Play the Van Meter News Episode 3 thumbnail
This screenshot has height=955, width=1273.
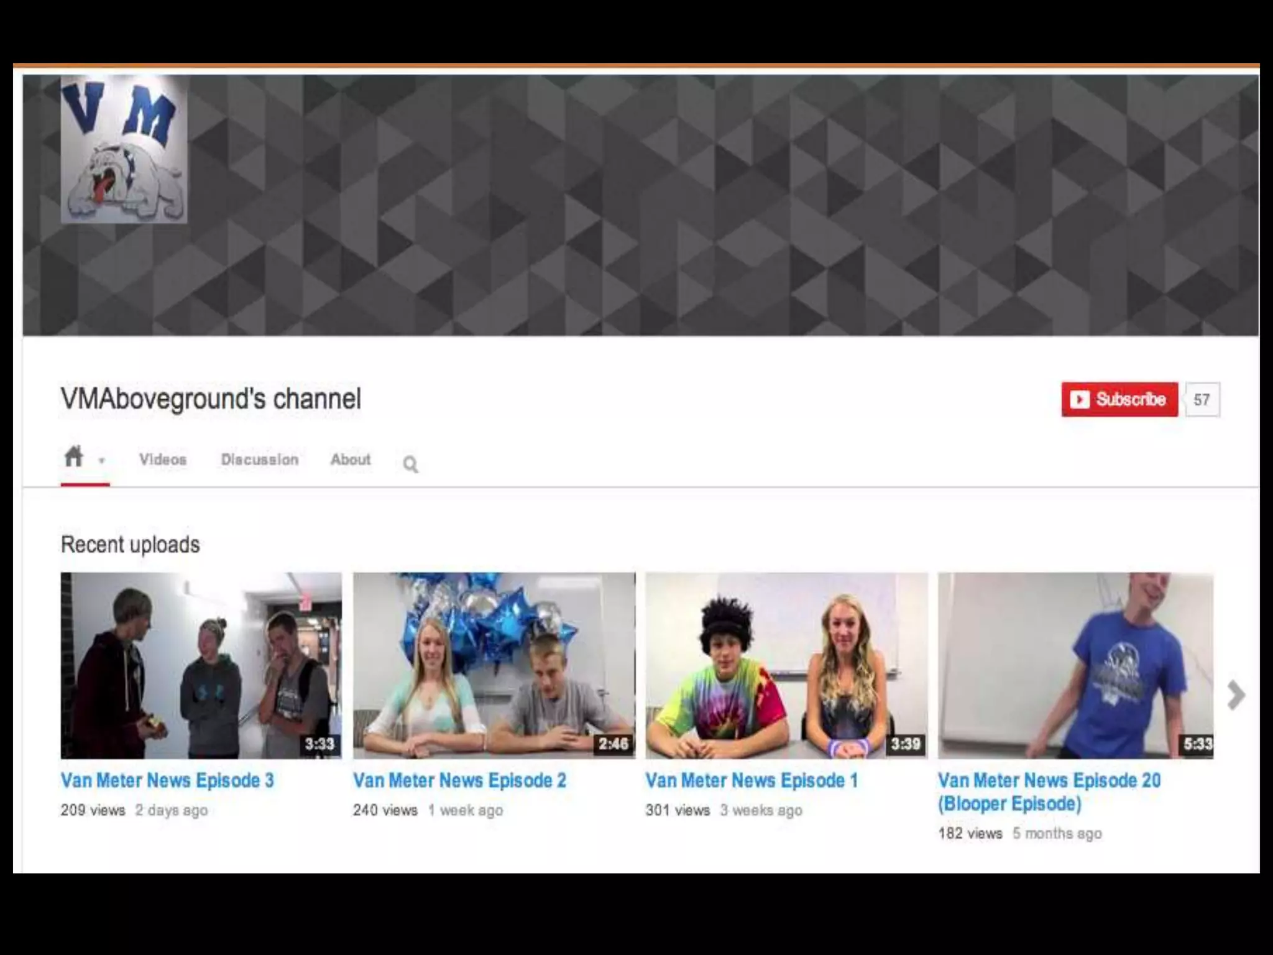(x=201, y=665)
